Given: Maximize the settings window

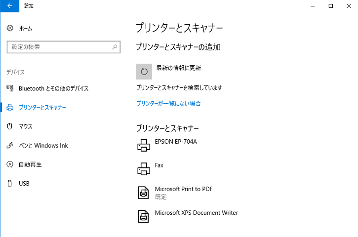Looking at the screenshot, I should point(331,6).
